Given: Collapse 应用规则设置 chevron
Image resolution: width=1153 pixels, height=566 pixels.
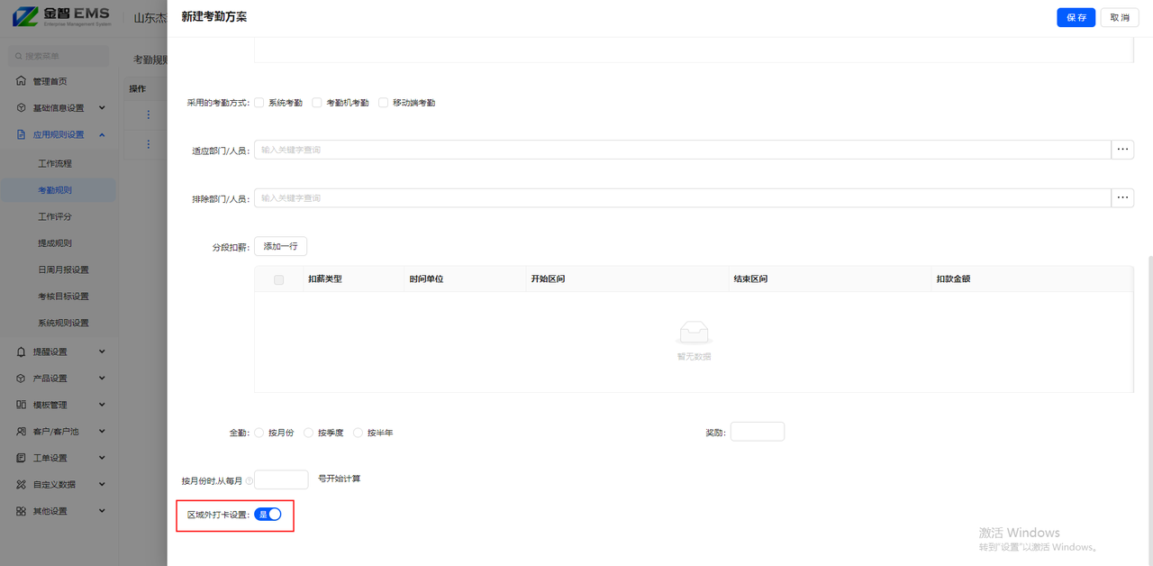Looking at the screenshot, I should 102,135.
